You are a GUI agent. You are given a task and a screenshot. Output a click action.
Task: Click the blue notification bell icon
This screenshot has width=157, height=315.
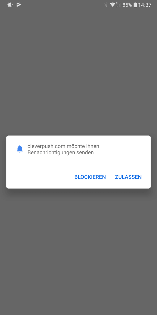click(20, 149)
